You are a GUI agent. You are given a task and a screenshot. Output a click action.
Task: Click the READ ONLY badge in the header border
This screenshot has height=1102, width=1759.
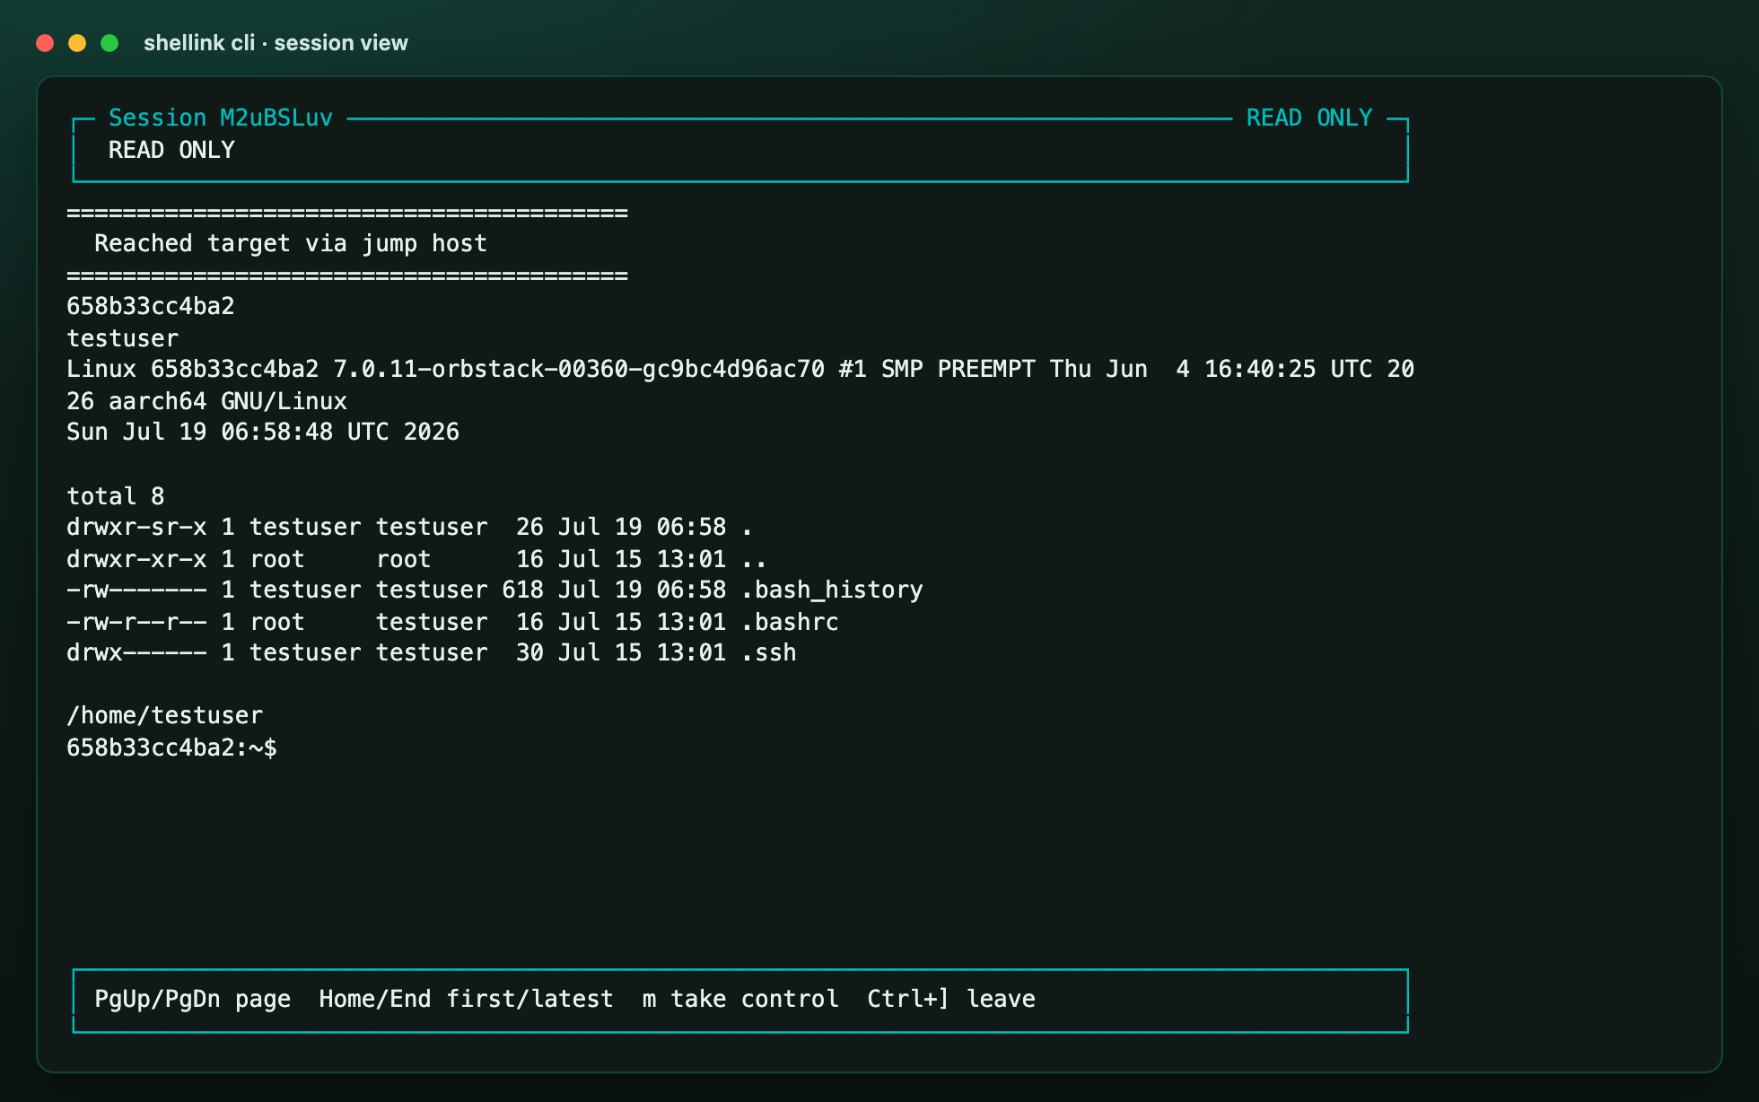tap(1309, 118)
